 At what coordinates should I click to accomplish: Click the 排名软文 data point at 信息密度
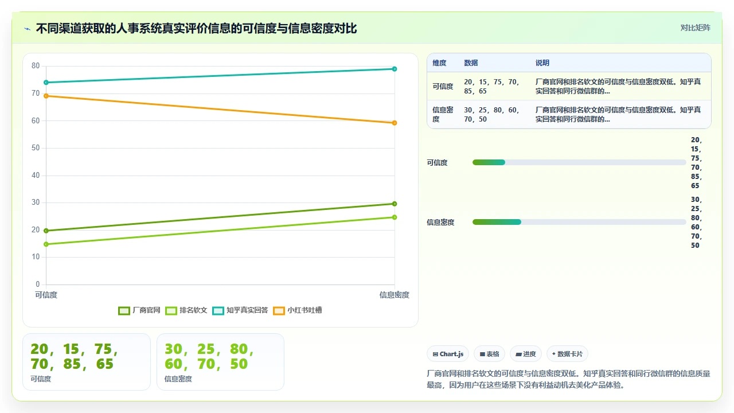coord(395,217)
